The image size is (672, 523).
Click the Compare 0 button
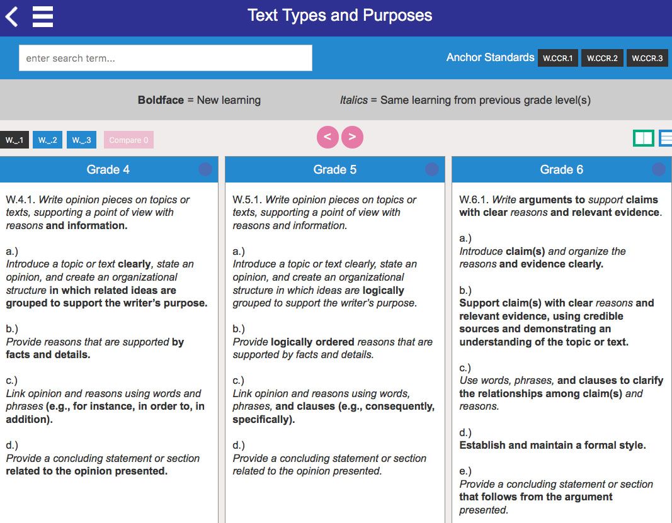(x=128, y=140)
